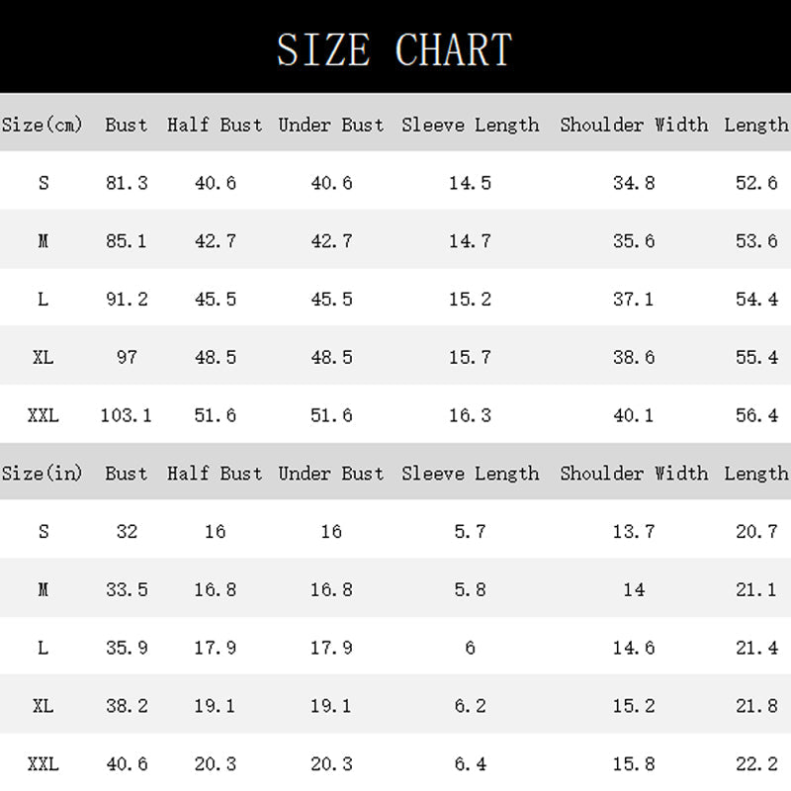
Task: Click the S bust value 81.3
Action: 127,183
